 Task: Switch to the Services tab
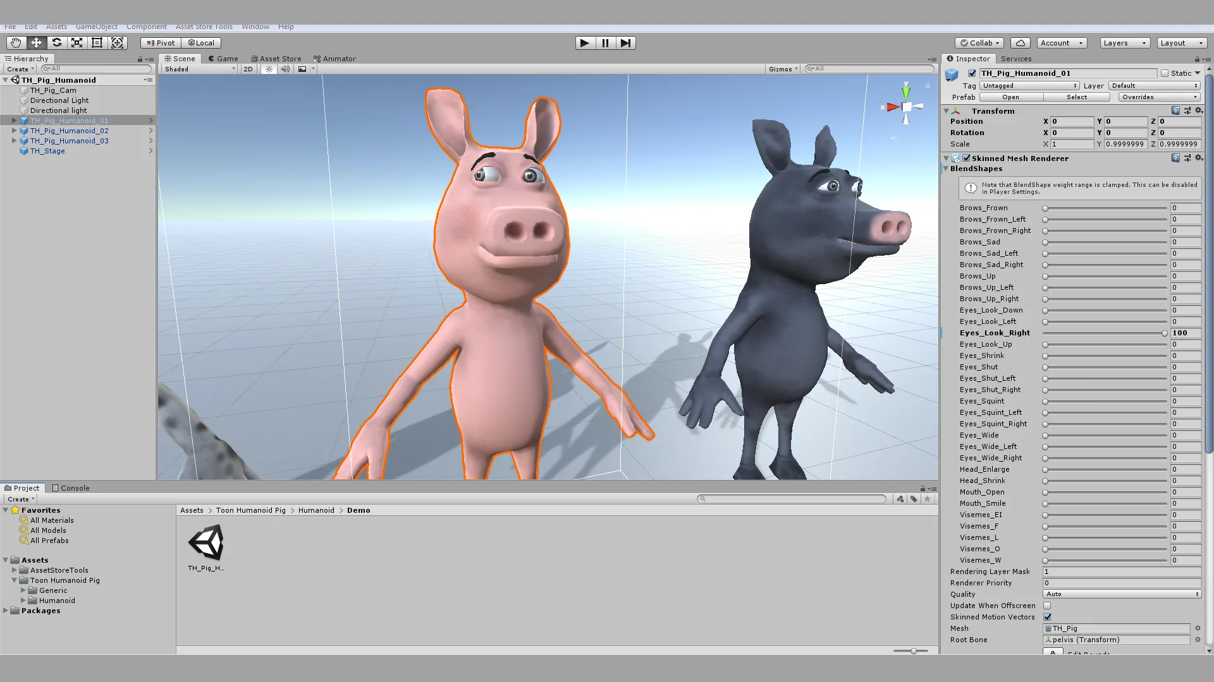click(x=1016, y=59)
